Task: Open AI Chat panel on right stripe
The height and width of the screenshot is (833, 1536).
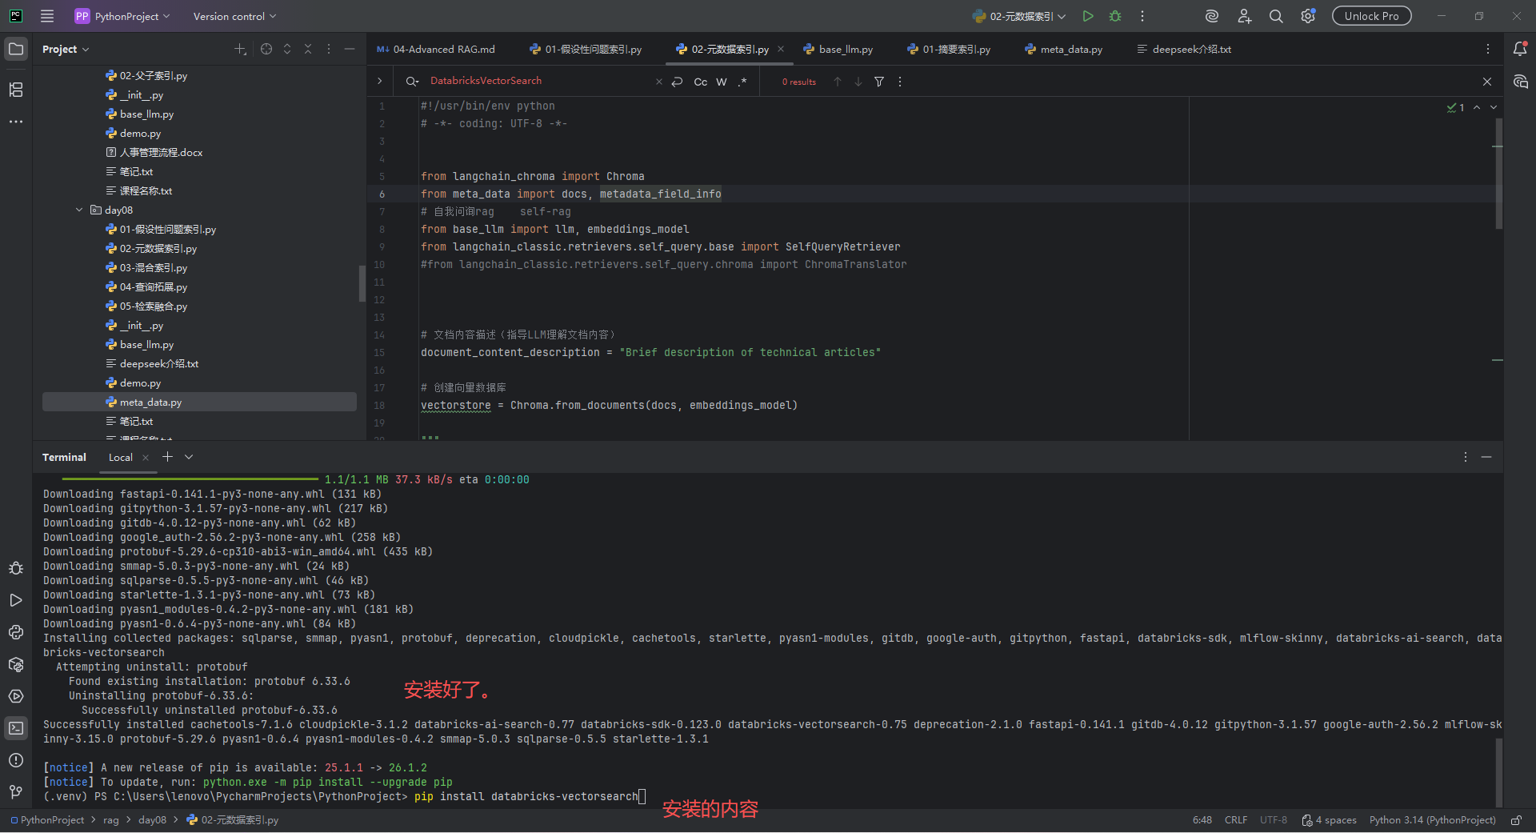Action: (x=1520, y=82)
